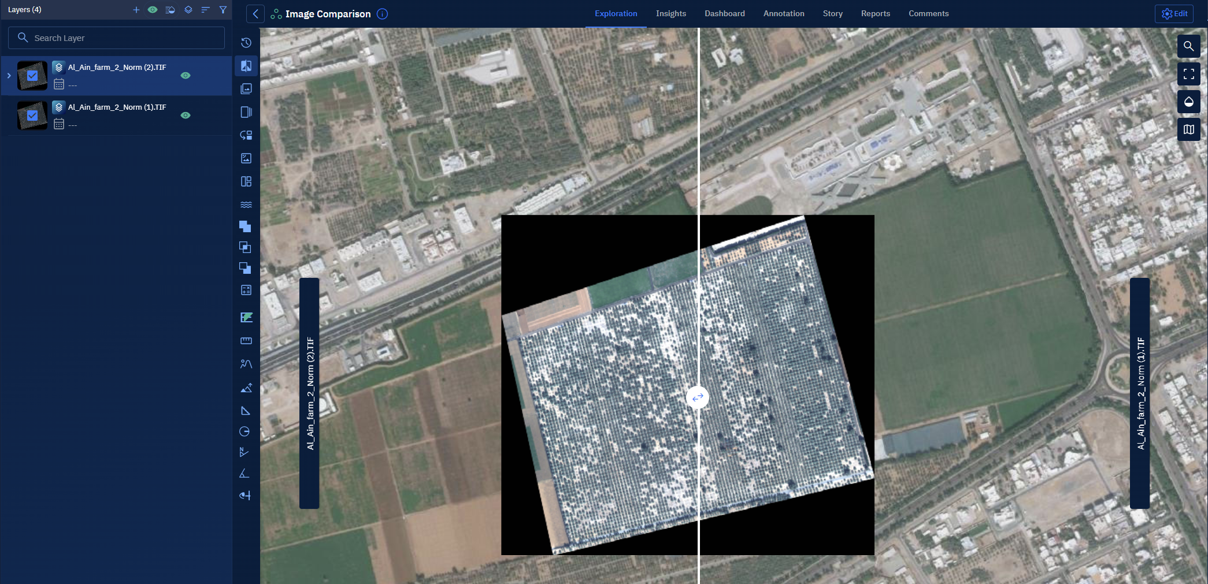Uncheck Al_Ain_farm_2_Norm (2).TIF layer checkbox
The image size is (1208, 584).
(x=32, y=76)
